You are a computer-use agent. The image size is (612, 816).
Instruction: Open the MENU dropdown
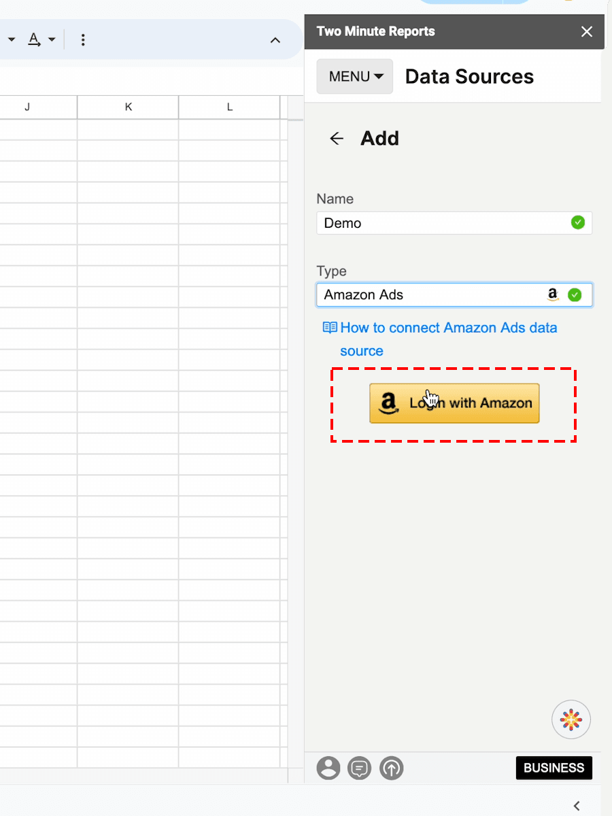(355, 77)
